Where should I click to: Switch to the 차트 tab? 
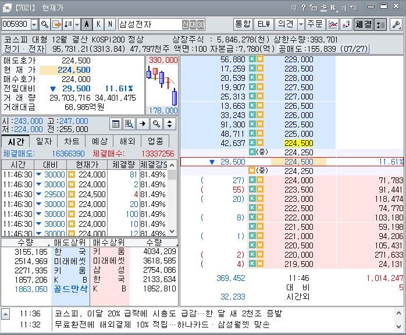[72, 141]
